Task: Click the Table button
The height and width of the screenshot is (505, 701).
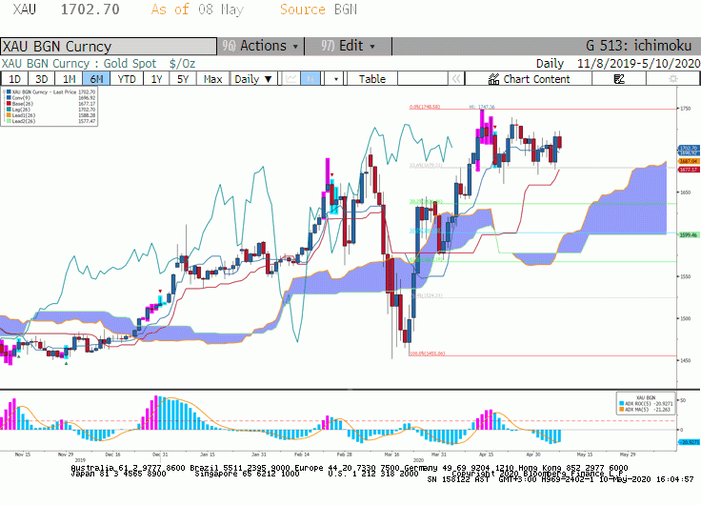Action: tap(372, 79)
